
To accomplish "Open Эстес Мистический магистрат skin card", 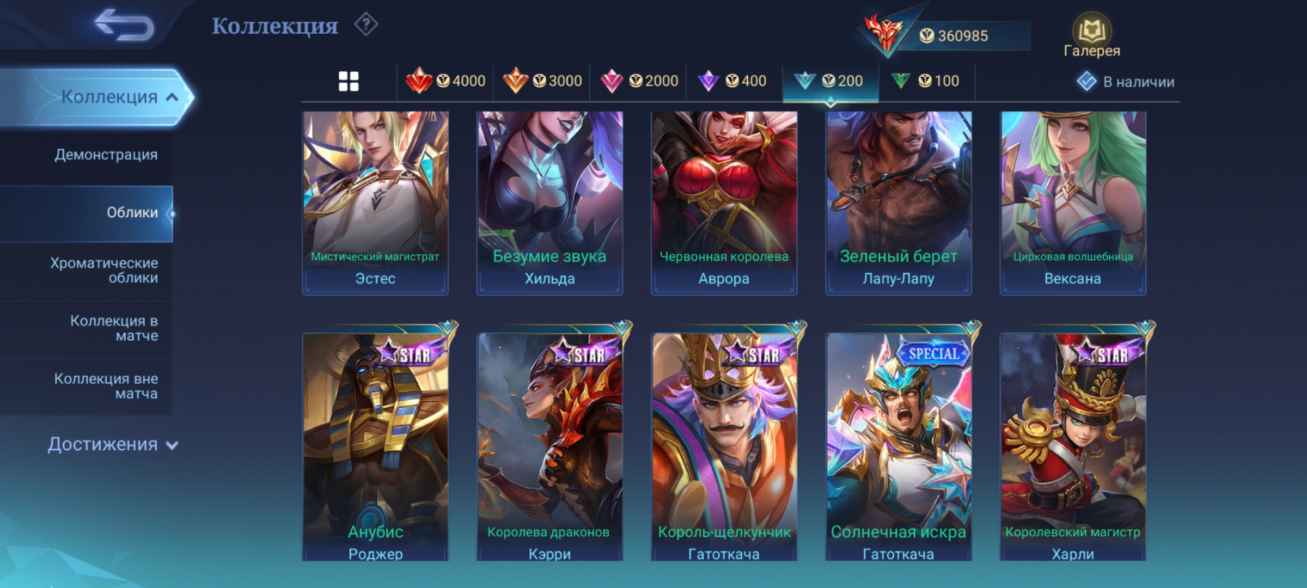I will pos(375,203).
